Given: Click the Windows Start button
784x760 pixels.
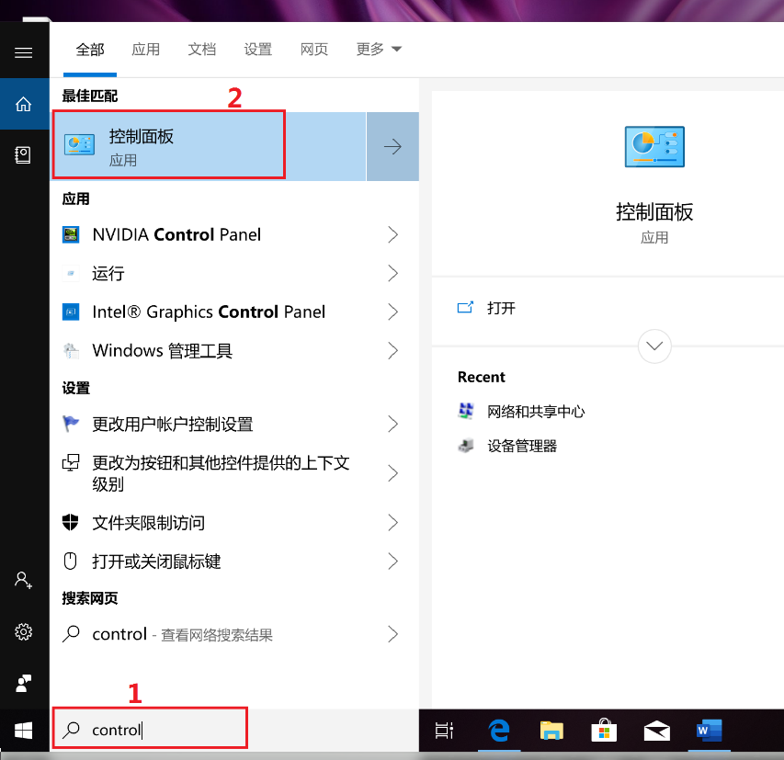Looking at the screenshot, I should (24, 731).
